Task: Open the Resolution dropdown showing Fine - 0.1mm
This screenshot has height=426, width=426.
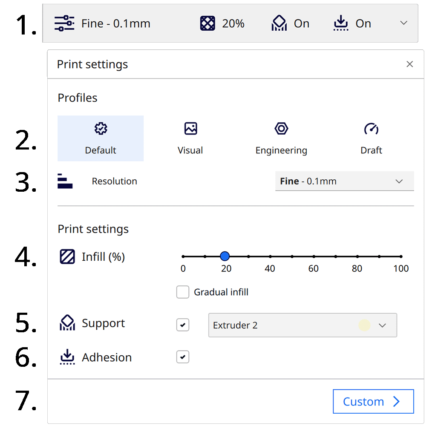Action: coord(344,181)
